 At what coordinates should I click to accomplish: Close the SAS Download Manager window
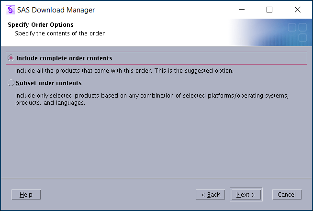tap(298, 10)
